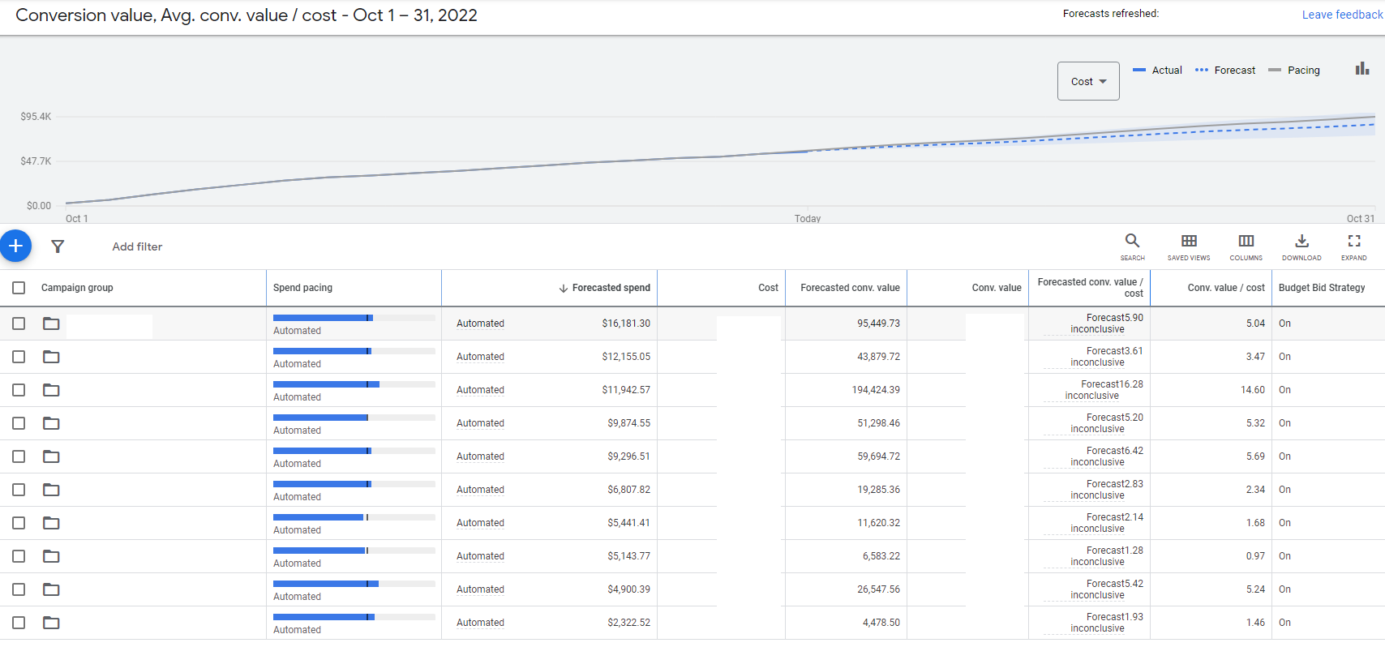This screenshot has width=1385, height=647.
Task: Open folder icon in $9,296.51 row
Action: point(51,456)
